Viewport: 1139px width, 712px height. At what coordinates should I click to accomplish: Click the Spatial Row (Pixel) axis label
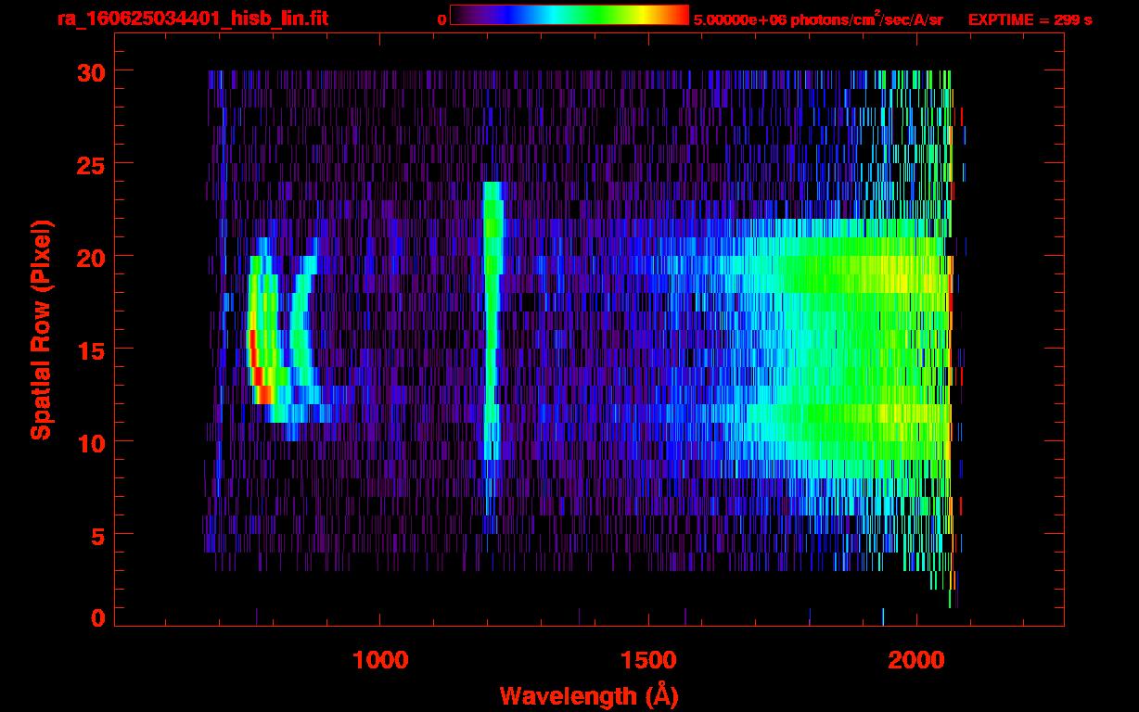coord(42,329)
